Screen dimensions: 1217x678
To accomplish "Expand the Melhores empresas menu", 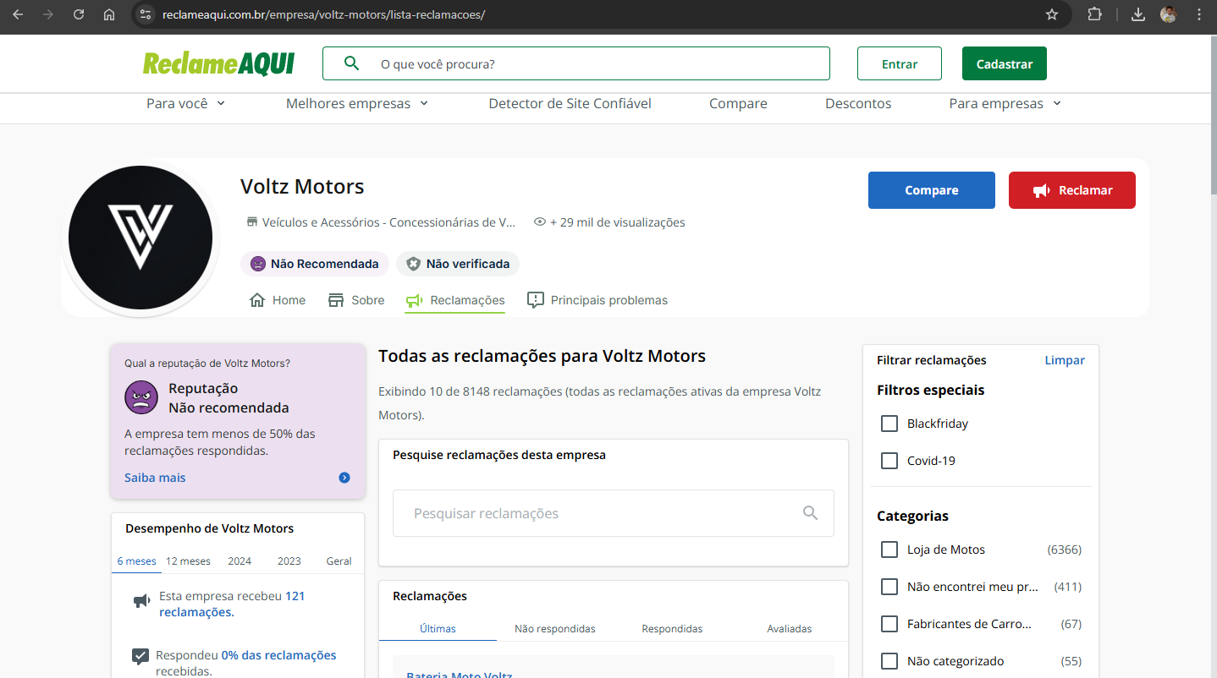I will [x=357, y=103].
